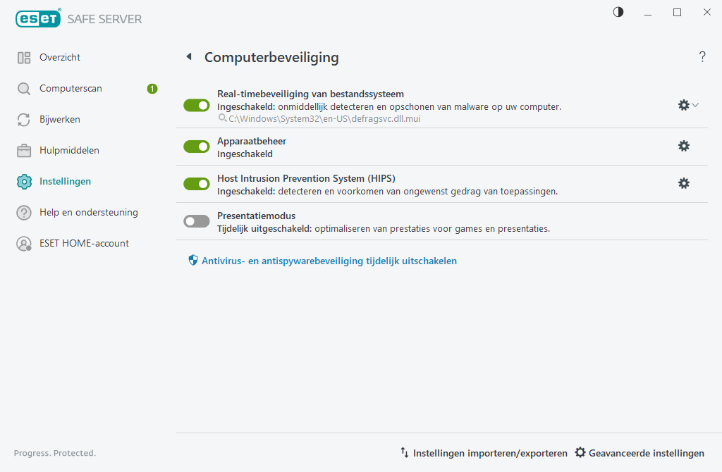Viewport: 722px width, 472px height.
Task: Go back using the Computerbeveiliging arrow
Action: [x=189, y=56]
